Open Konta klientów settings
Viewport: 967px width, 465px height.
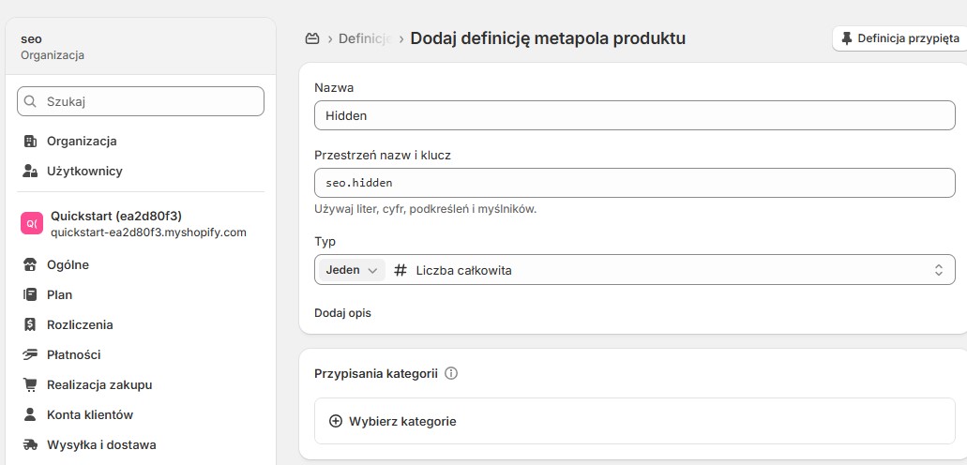click(x=141, y=414)
